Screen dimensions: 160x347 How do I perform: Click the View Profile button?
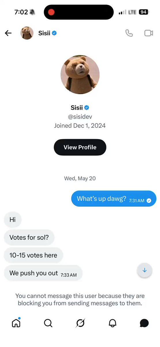[80, 147]
